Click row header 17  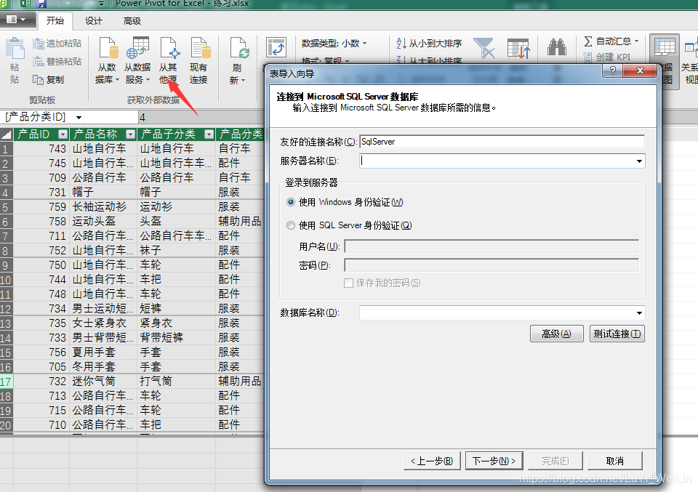click(7, 382)
